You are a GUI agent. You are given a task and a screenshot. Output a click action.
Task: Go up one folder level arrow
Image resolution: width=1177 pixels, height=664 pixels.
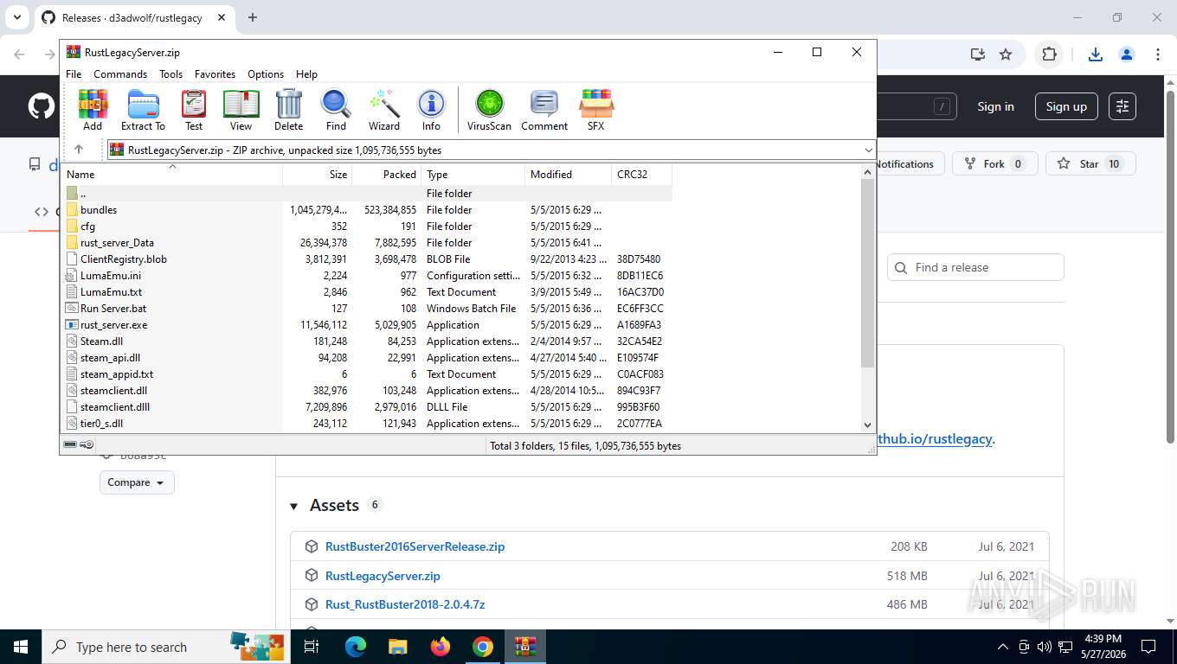click(79, 150)
